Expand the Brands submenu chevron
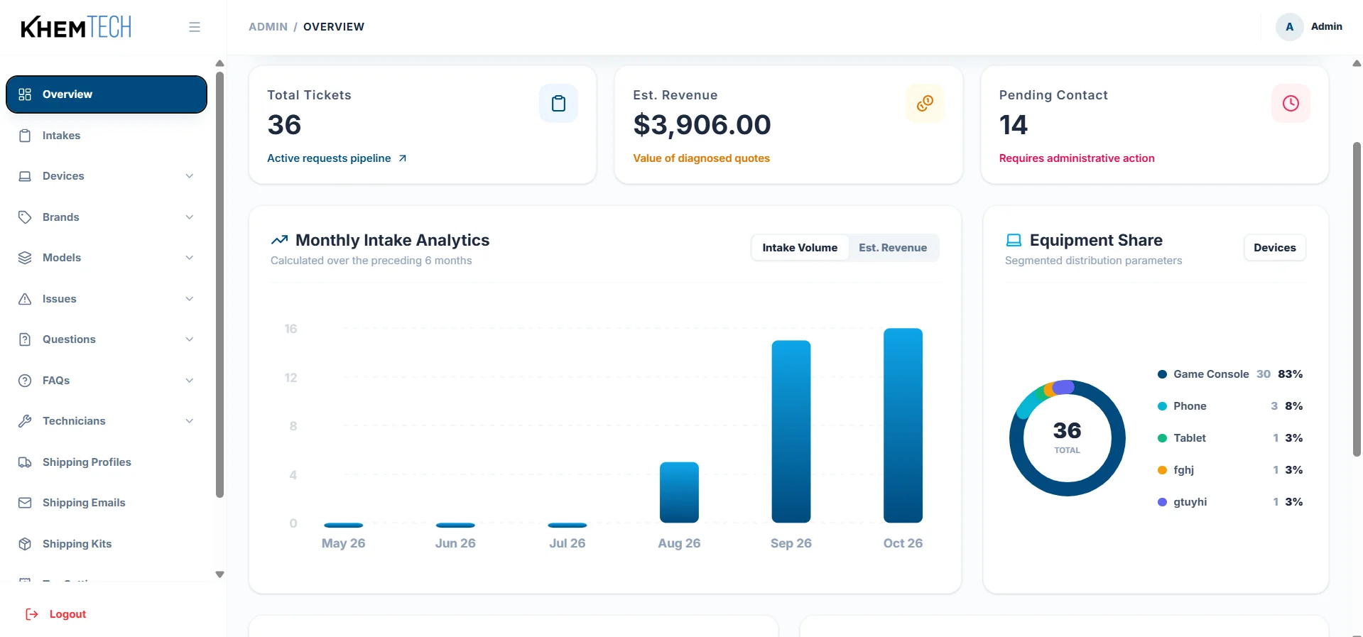 tap(190, 217)
